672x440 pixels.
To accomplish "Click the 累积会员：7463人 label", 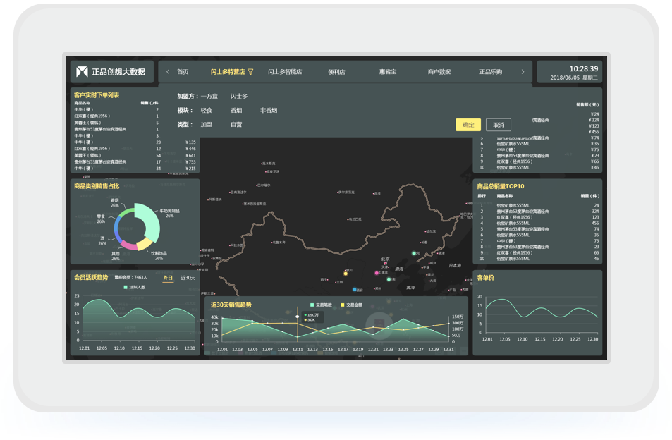I will 130,278.
